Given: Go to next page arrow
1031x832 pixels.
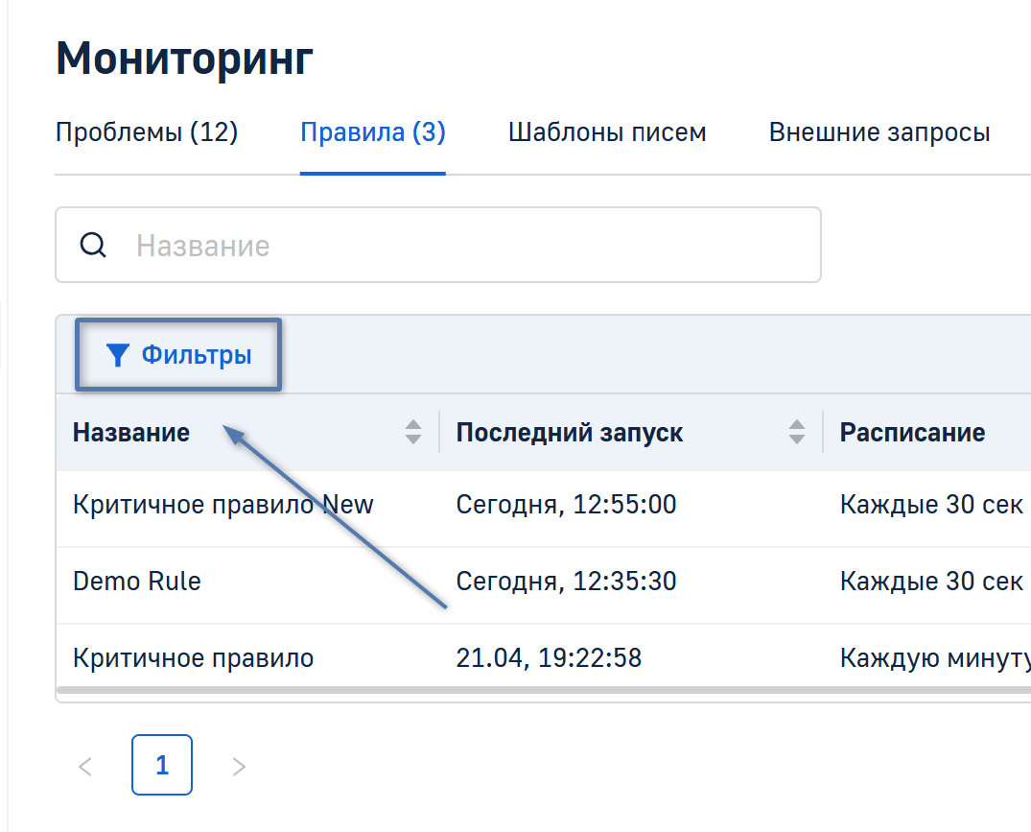Looking at the screenshot, I should [x=239, y=766].
